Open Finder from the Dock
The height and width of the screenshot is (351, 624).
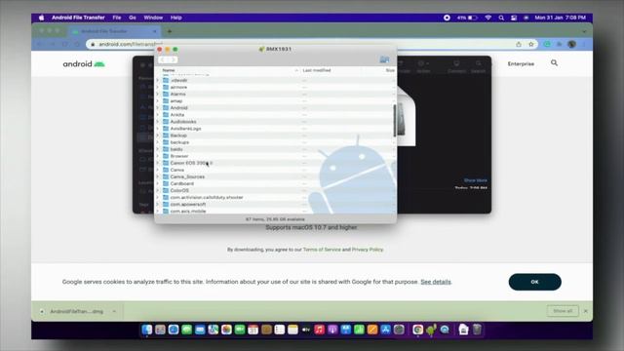(x=147, y=330)
